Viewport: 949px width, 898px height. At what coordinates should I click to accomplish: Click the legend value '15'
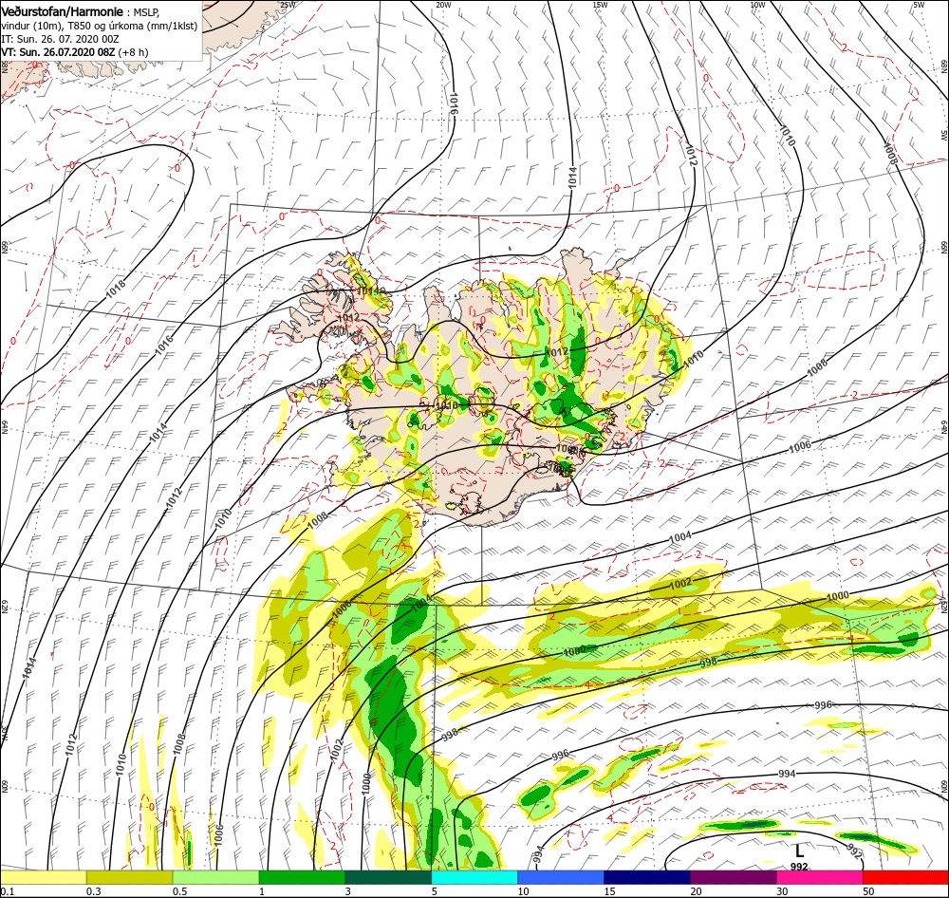point(609,891)
